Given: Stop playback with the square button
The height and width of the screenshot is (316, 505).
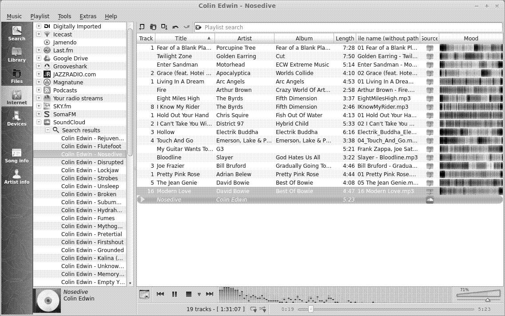Looking at the screenshot, I should click(x=189, y=294).
